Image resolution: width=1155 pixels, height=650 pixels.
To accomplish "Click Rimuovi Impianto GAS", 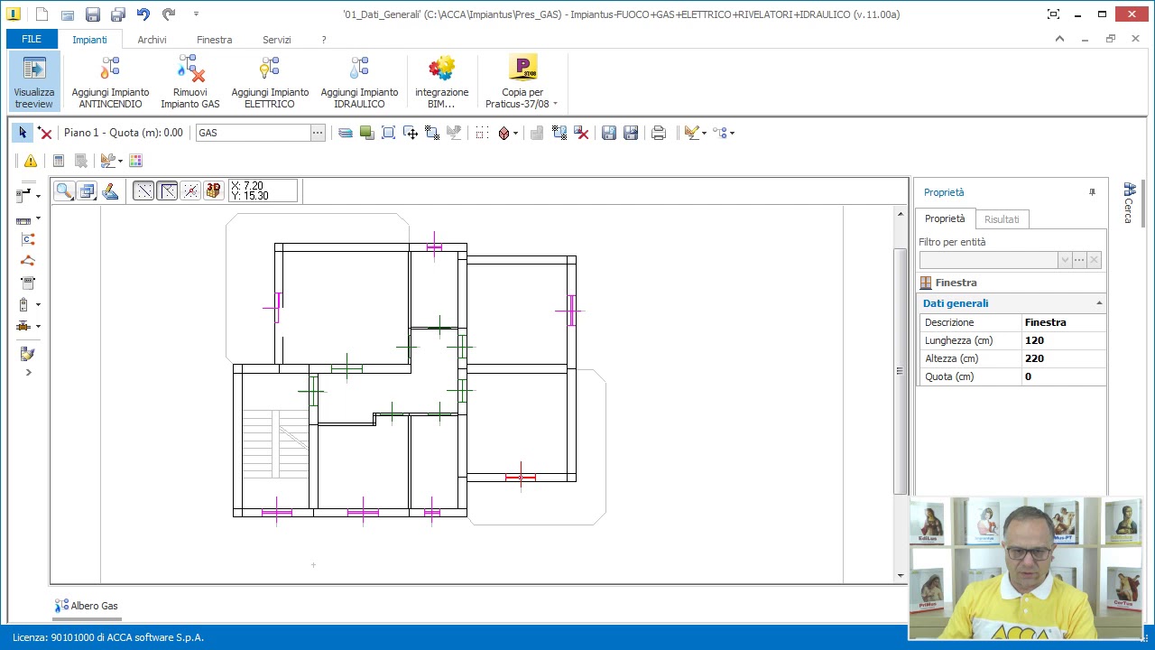I will [x=190, y=81].
